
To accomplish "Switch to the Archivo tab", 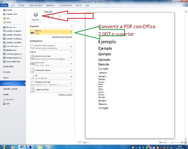I will pyautogui.click(x=4, y=5).
